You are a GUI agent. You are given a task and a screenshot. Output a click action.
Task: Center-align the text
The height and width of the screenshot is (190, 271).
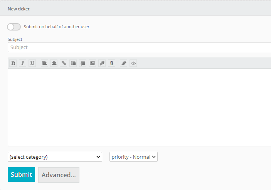click(x=54, y=63)
